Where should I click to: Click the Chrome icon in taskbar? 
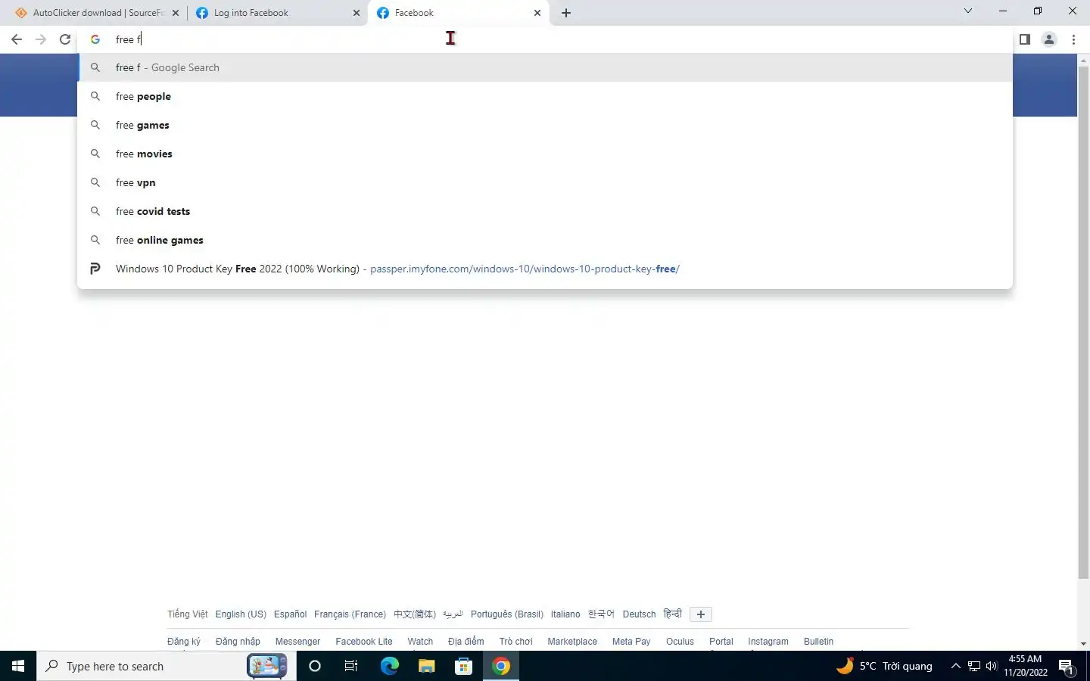[501, 666]
